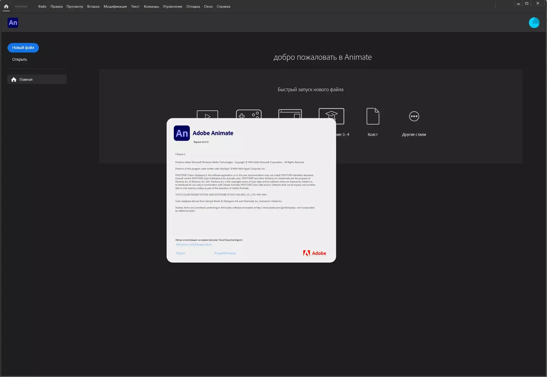547x377 pixels.
Task: Open the Файл menu
Action: coord(42,6)
